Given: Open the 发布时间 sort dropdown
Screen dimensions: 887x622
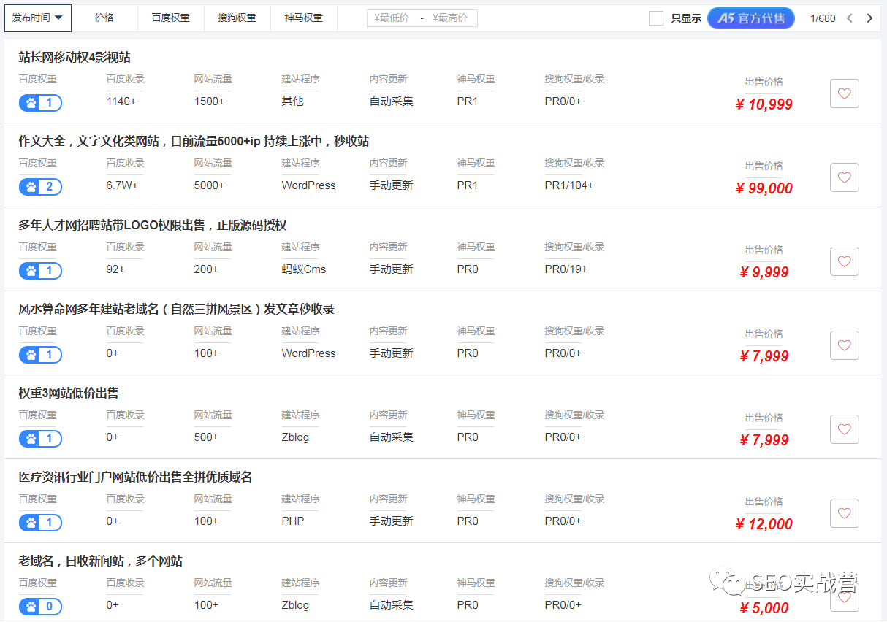Looking at the screenshot, I should coord(38,18).
